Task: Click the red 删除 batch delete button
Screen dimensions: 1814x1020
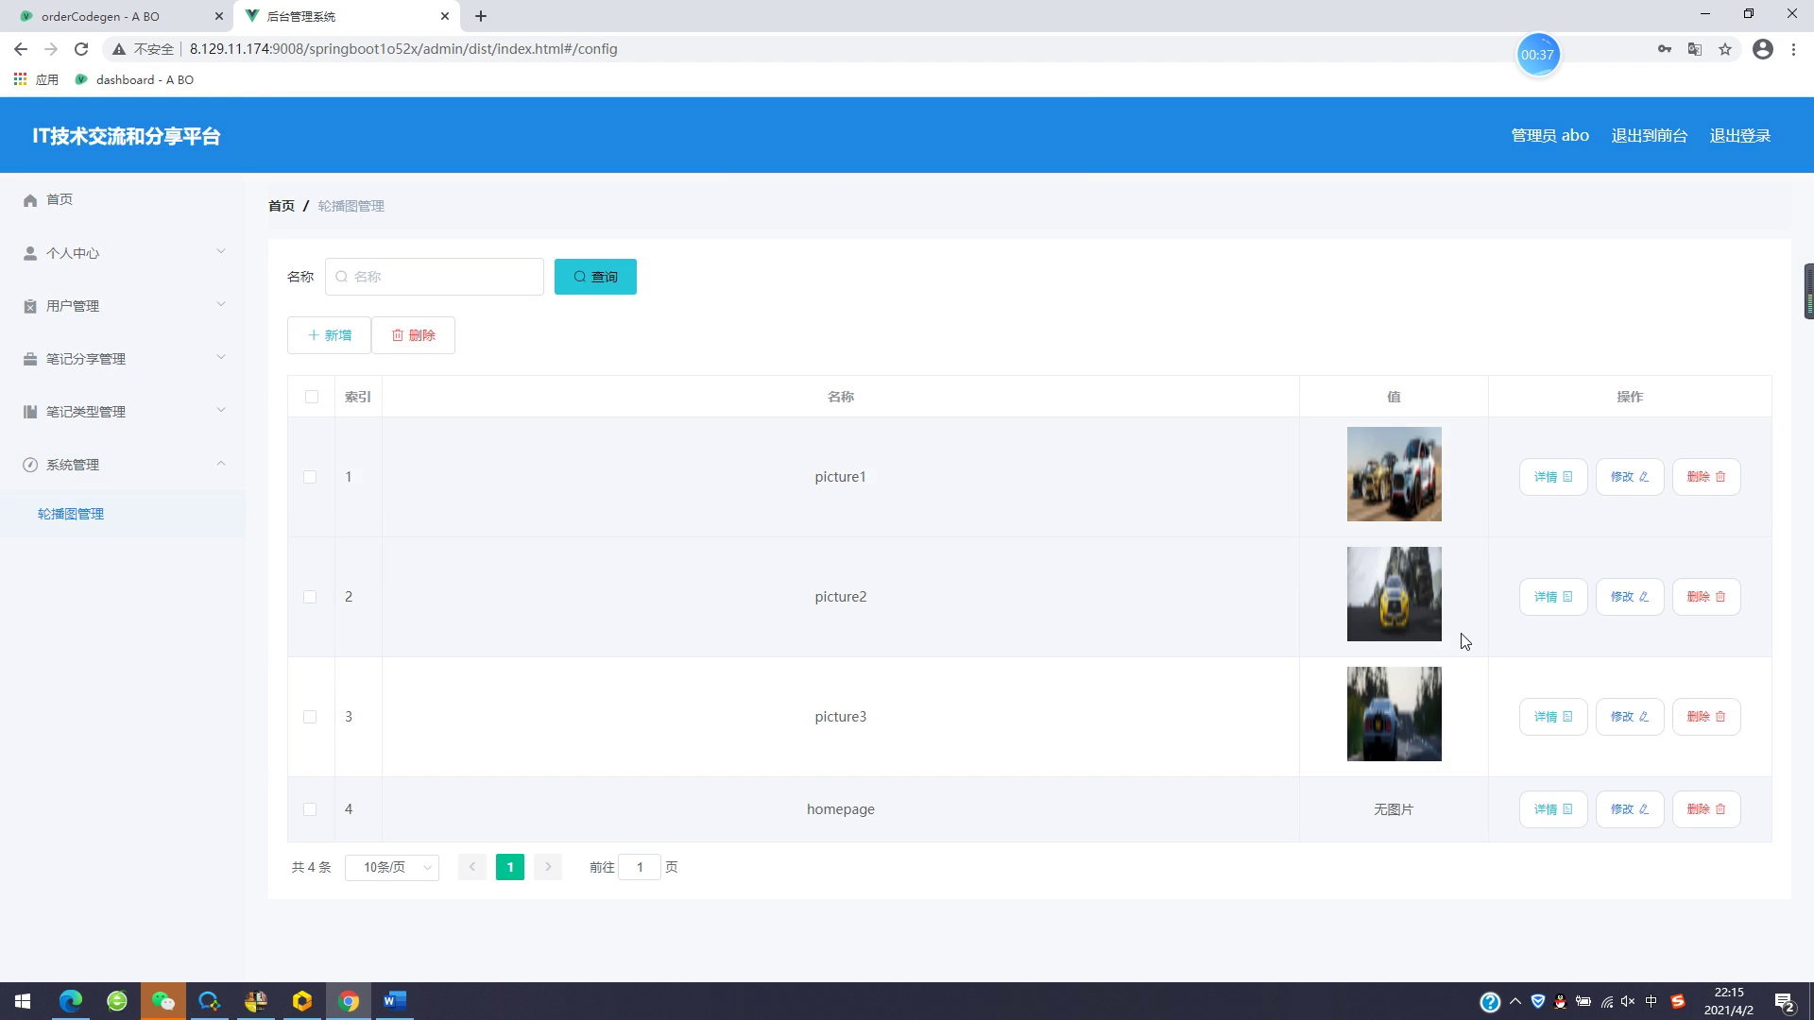Action: tap(413, 335)
